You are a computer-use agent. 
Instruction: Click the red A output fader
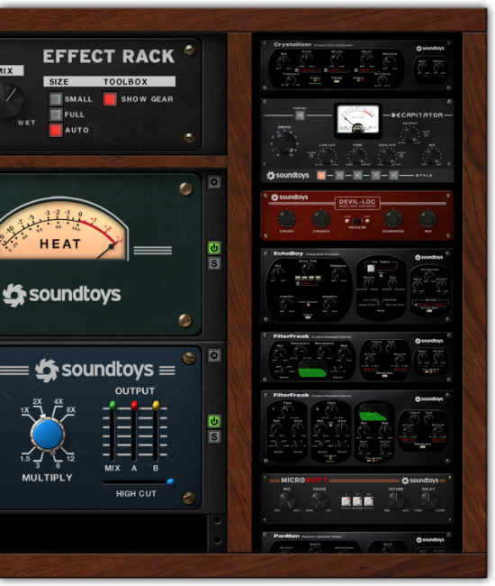[x=134, y=406]
